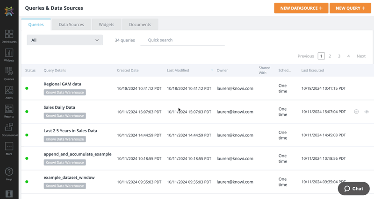Click the 34 queries count text
The height and width of the screenshot is (199, 374).
pyautogui.click(x=125, y=40)
